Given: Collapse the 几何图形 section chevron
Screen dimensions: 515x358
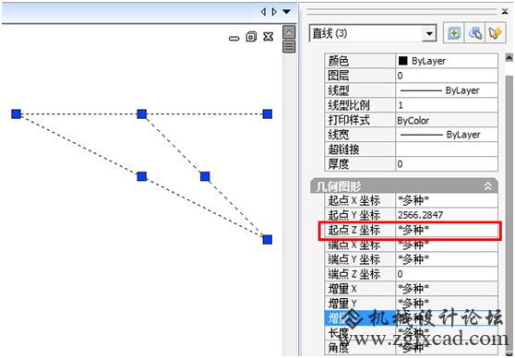Looking at the screenshot, I should pyautogui.click(x=488, y=186).
